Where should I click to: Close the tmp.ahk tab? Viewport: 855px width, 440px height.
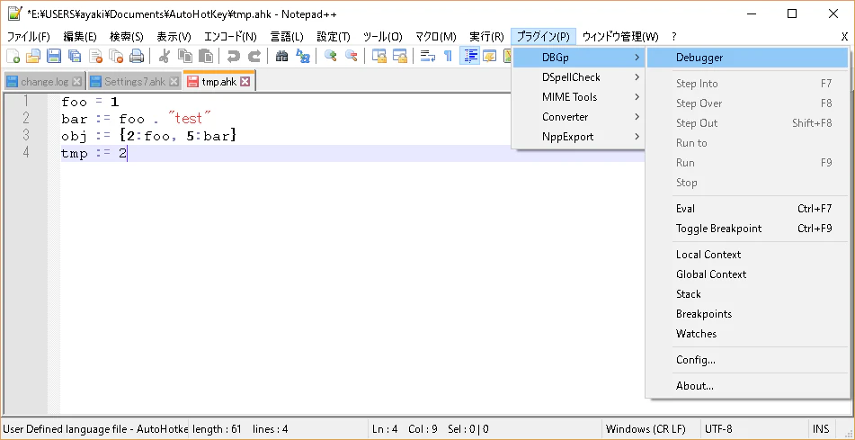tap(245, 82)
